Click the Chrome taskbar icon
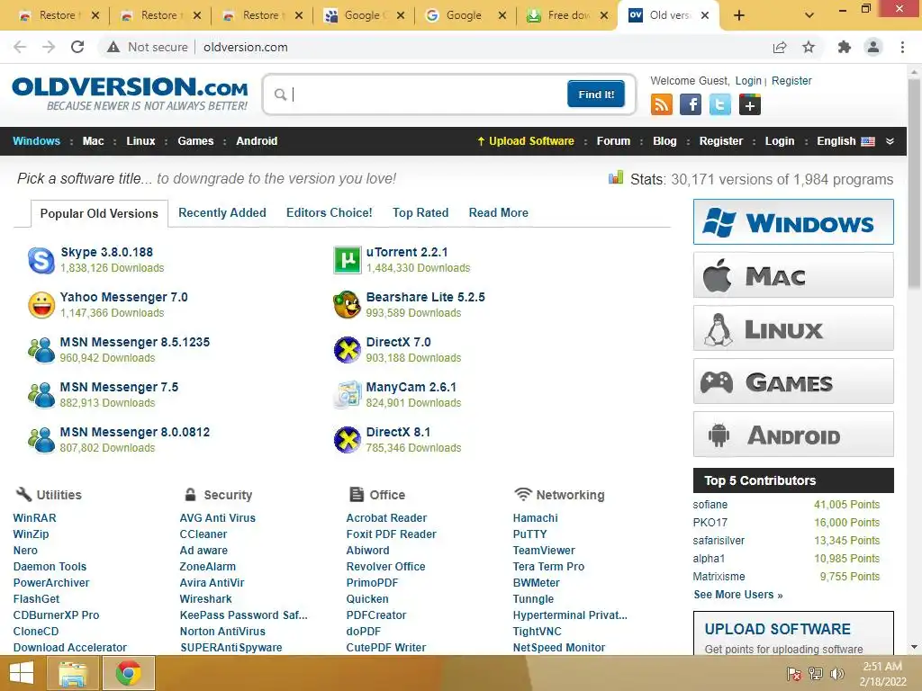Viewport: 922px width, 691px height. point(128,673)
